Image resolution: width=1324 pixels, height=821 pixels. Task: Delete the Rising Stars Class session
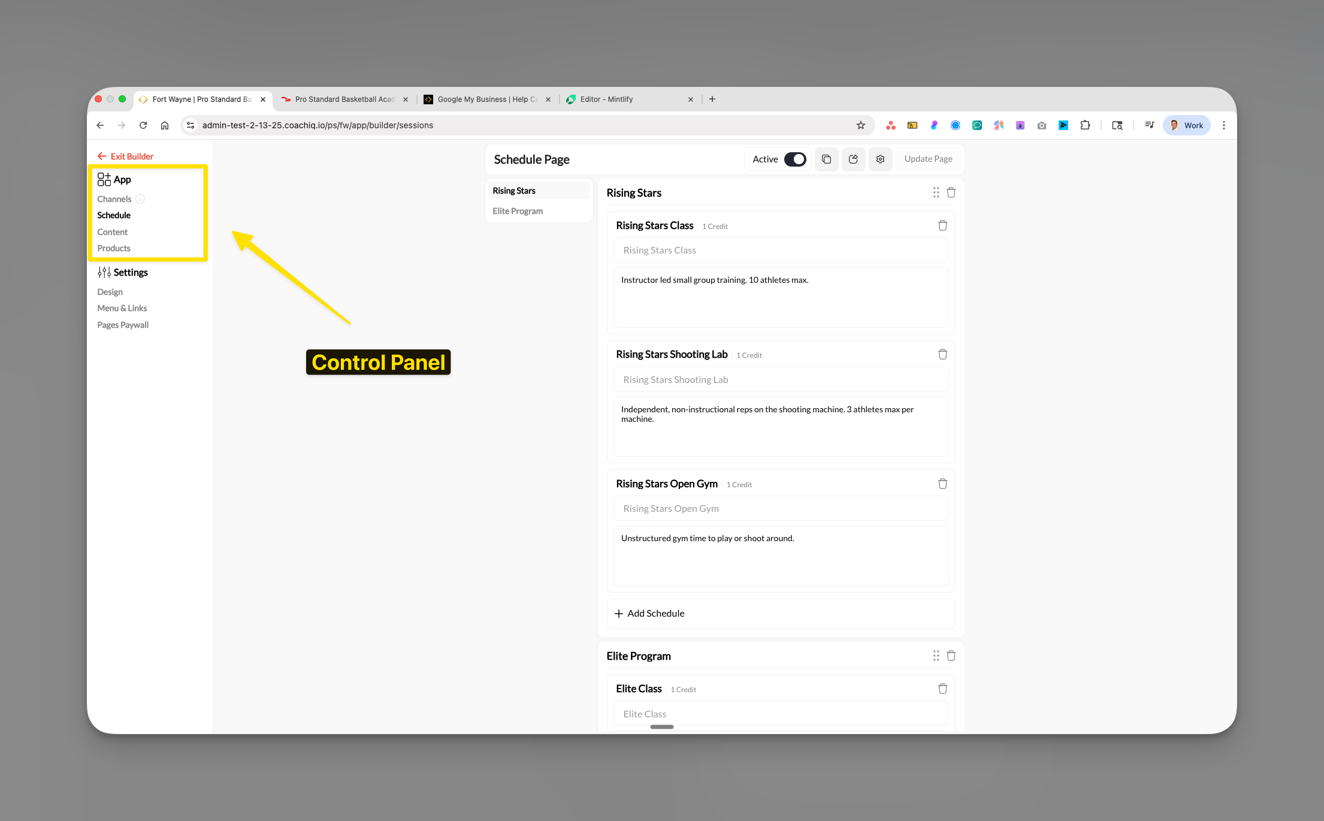(x=942, y=225)
